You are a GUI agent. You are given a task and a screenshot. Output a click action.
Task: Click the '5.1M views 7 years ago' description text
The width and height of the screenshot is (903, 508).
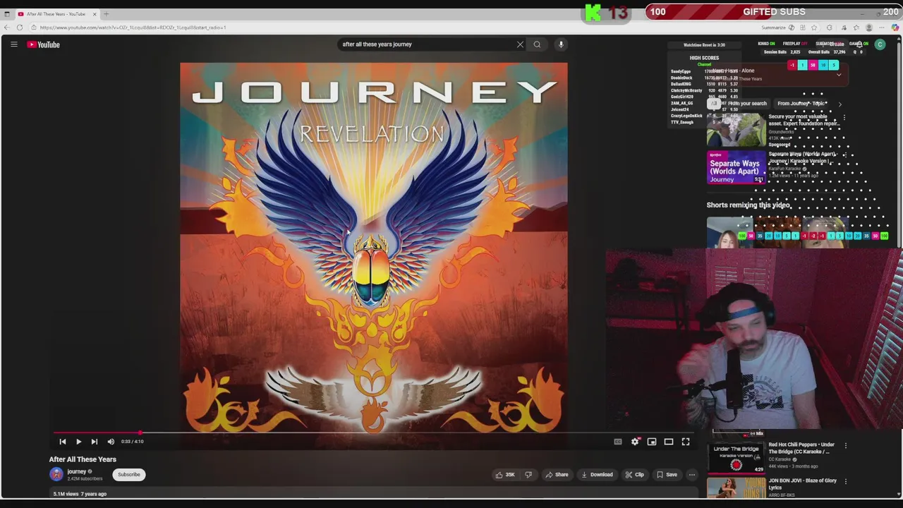80,494
